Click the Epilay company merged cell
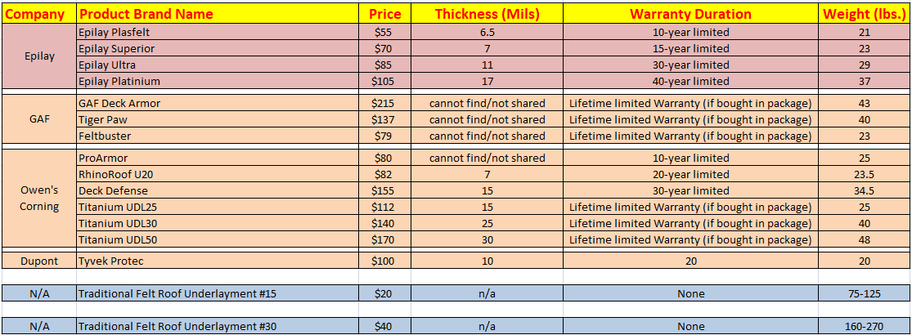 coord(38,56)
